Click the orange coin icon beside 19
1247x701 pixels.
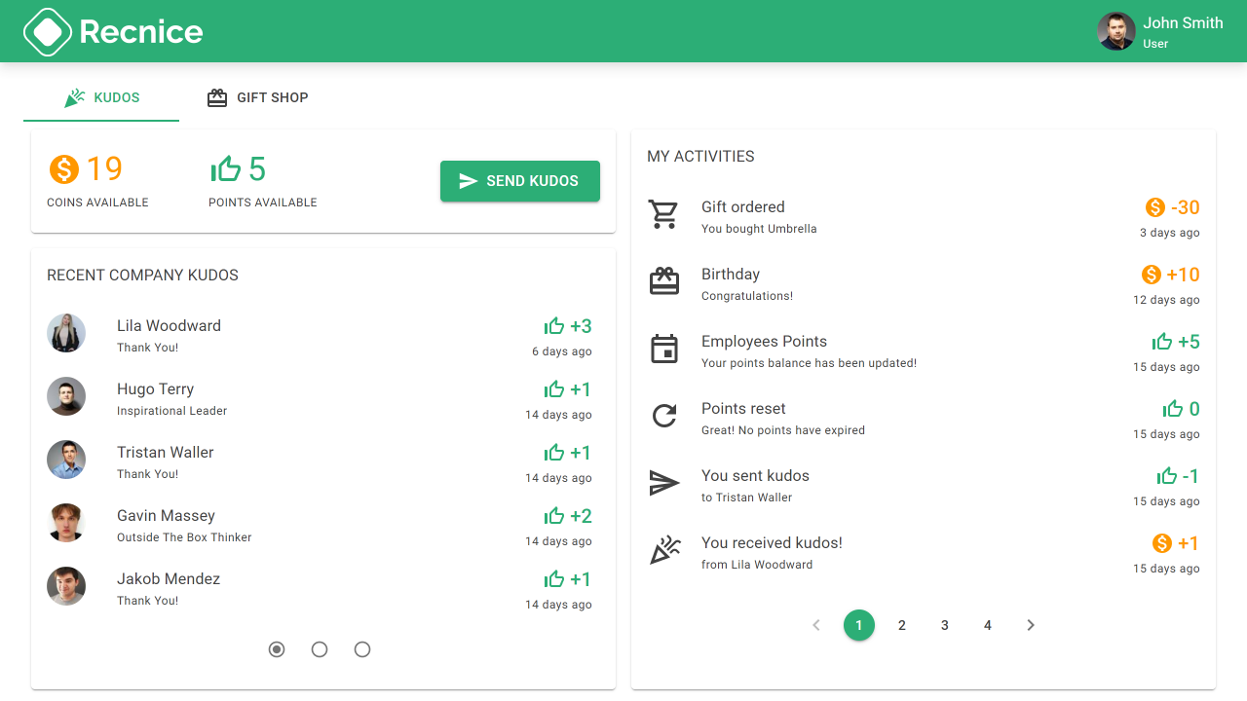click(x=64, y=169)
